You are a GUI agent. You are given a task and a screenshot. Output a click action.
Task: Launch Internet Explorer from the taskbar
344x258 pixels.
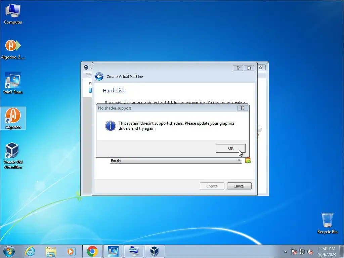click(x=30, y=251)
